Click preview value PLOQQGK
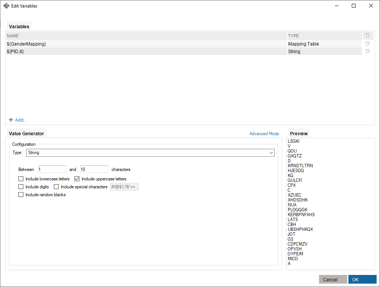This screenshot has width=380, height=287. [298, 210]
